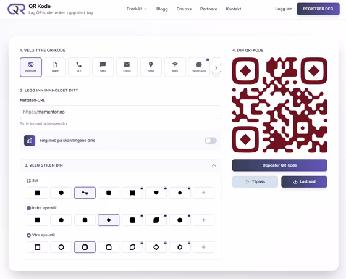Add more Indre øye-stil options with plus
Screen dimensions: 346x279
coord(204,220)
